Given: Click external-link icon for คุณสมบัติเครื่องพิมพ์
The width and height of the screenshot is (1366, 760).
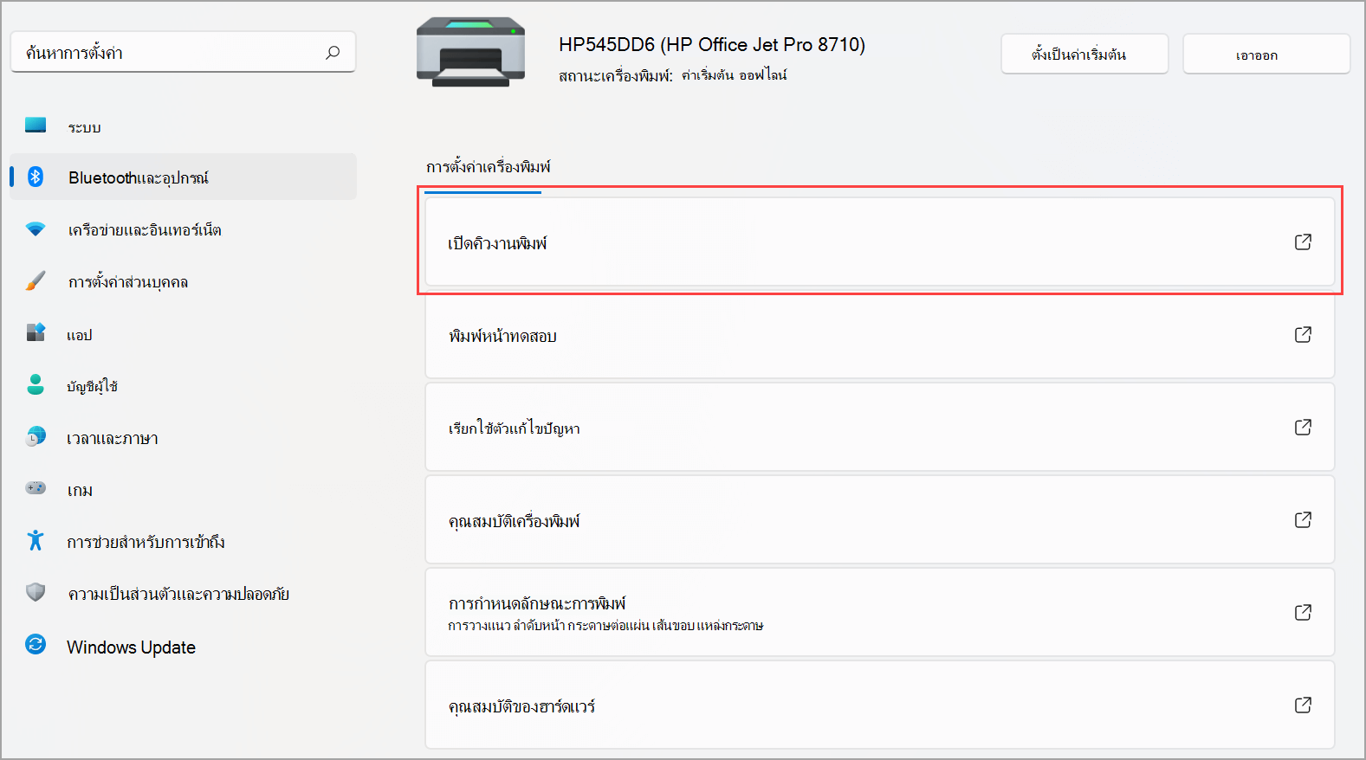Looking at the screenshot, I should click(x=1303, y=520).
